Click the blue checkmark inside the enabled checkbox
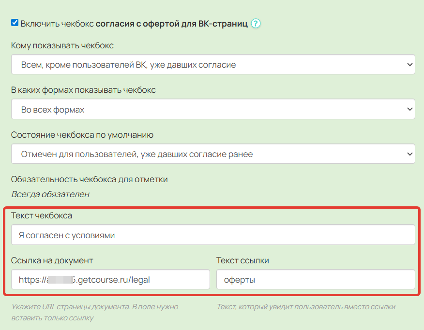The image size is (424, 330). coord(15,23)
